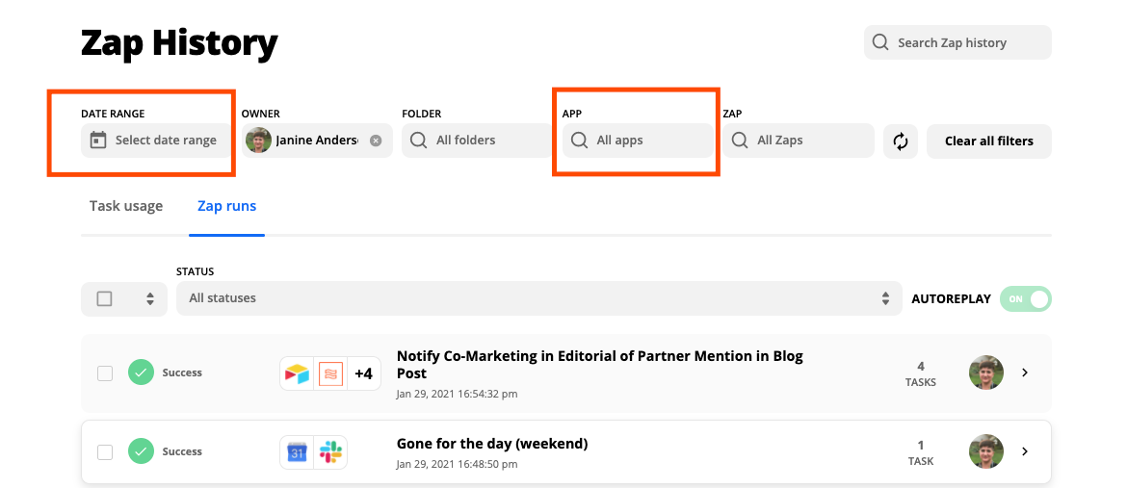Screen dimensions: 1127x488
Task: Select the Zap runs tab
Action: [226, 206]
